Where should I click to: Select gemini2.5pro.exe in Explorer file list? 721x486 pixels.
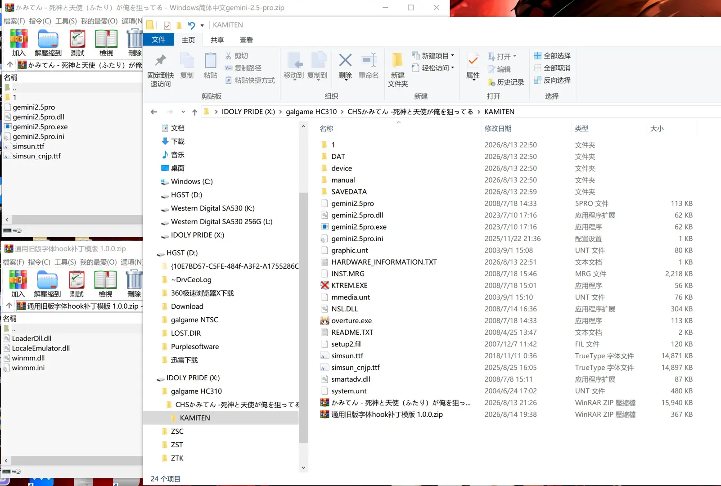point(359,227)
